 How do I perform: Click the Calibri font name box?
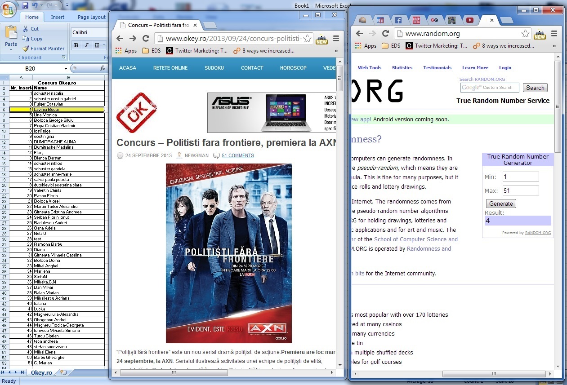89,32
